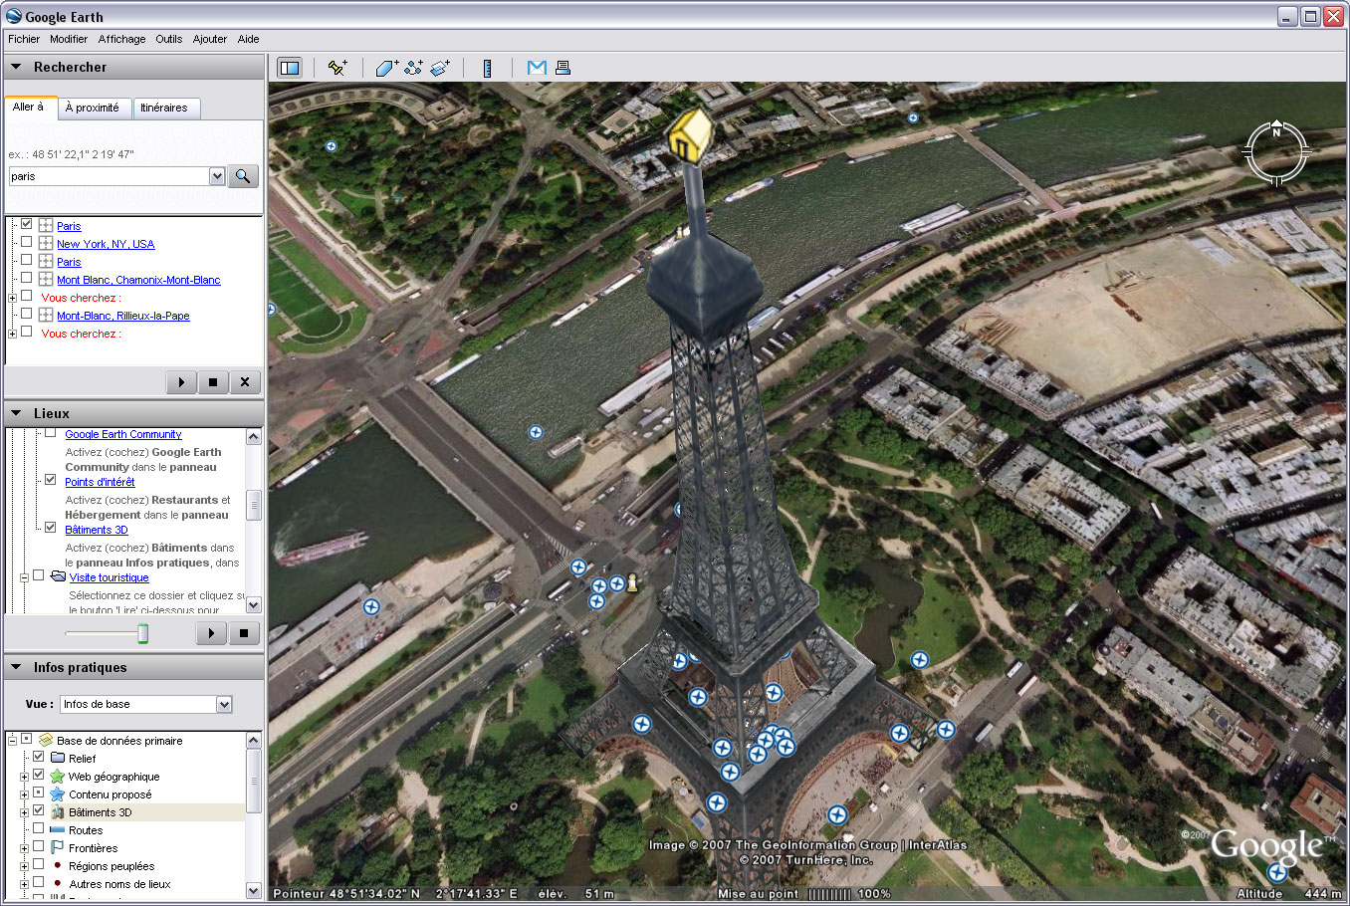Open the search history dropdown arrow
Screen dimensions: 1350x906
(x=217, y=176)
